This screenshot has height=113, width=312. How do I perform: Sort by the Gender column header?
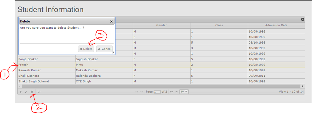tap(161, 25)
